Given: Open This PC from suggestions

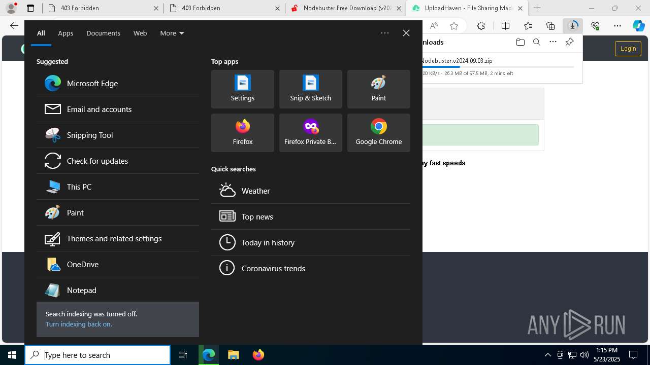Looking at the screenshot, I should [117, 187].
